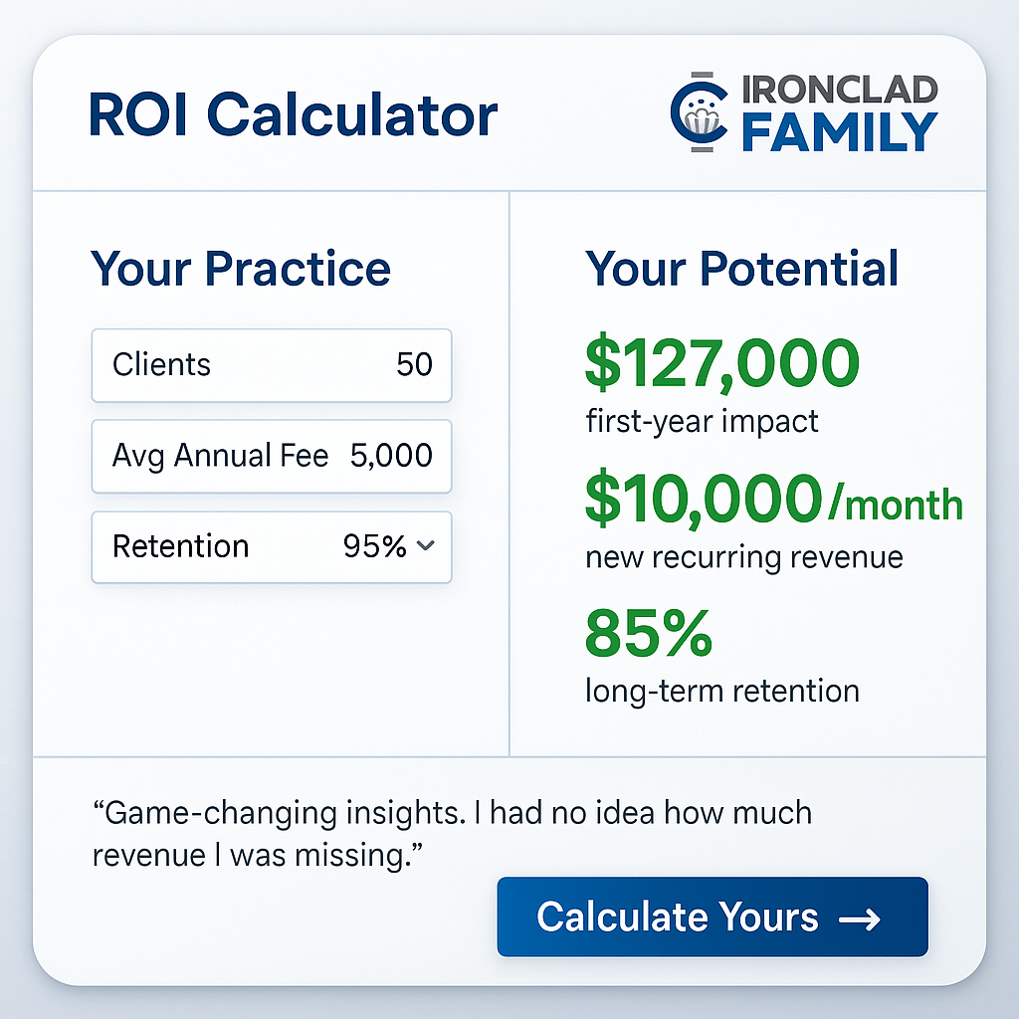Select the Your Potential heading

click(x=742, y=269)
